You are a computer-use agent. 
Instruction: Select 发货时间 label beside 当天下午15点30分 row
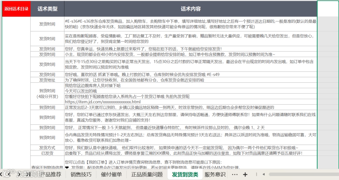tap(47, 64)
